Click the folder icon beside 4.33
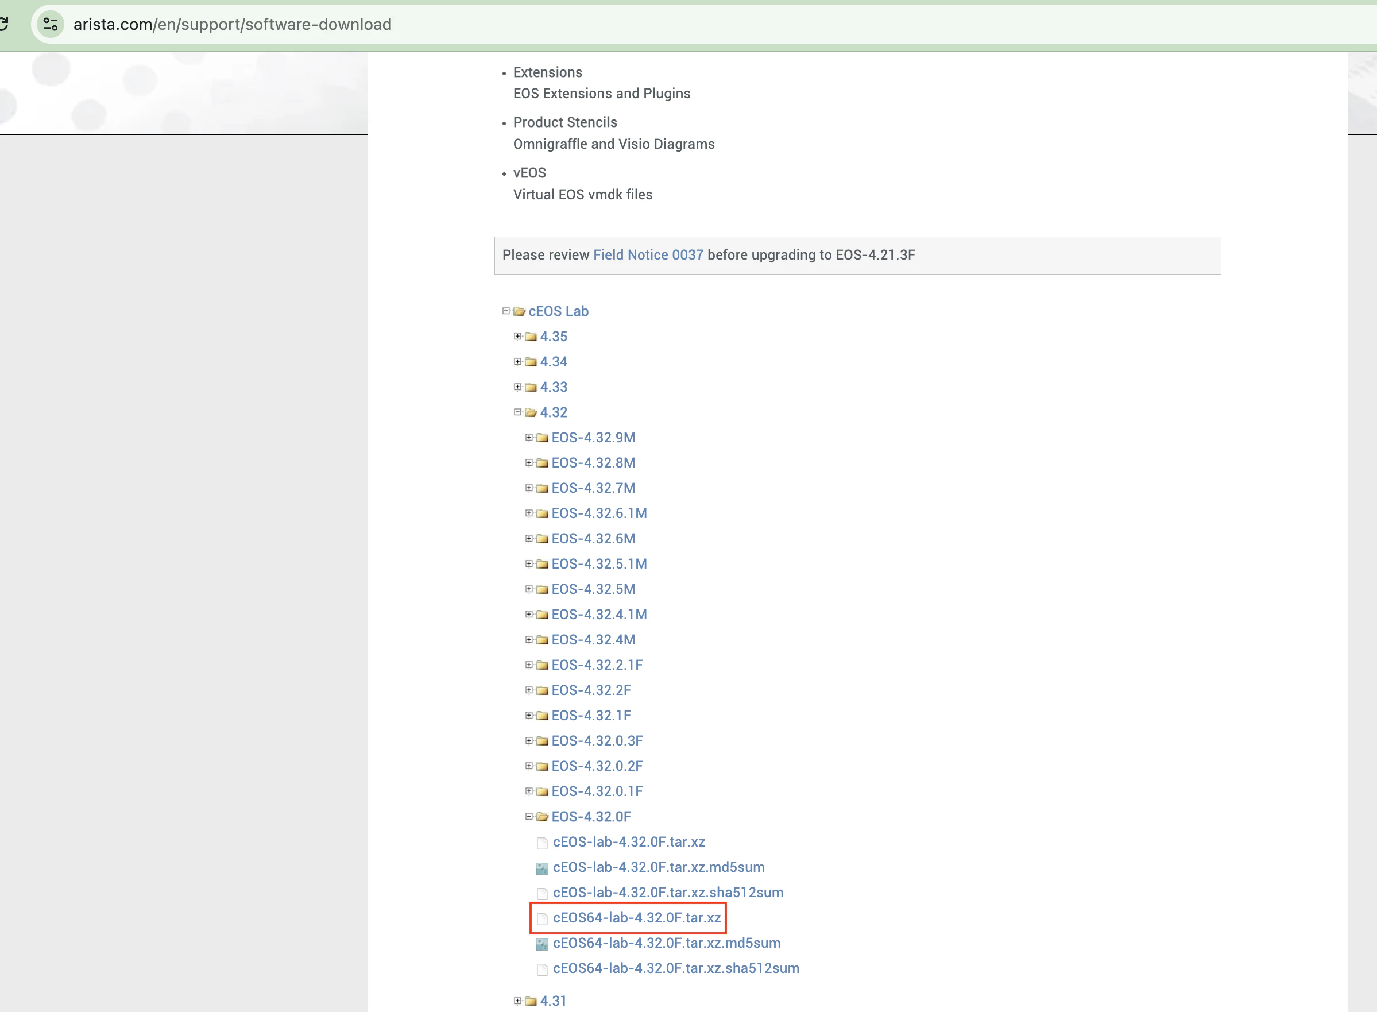 531,387
